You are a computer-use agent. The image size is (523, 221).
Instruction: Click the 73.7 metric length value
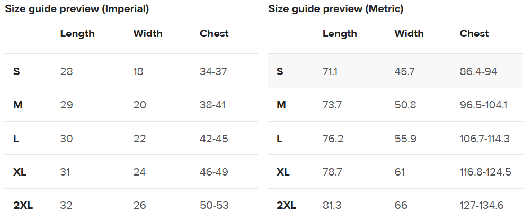point(332,105)
